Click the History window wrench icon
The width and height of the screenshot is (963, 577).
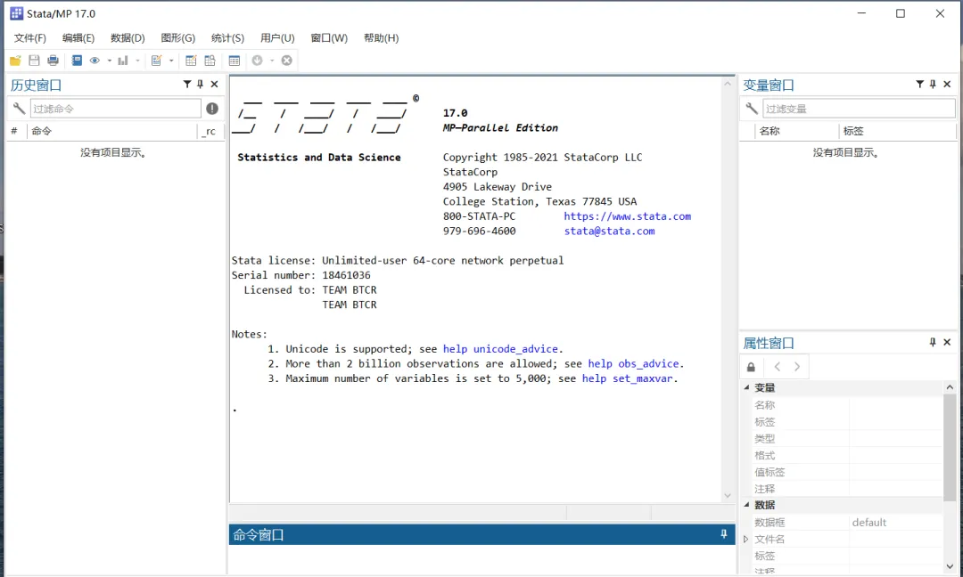tap(19, 109)
